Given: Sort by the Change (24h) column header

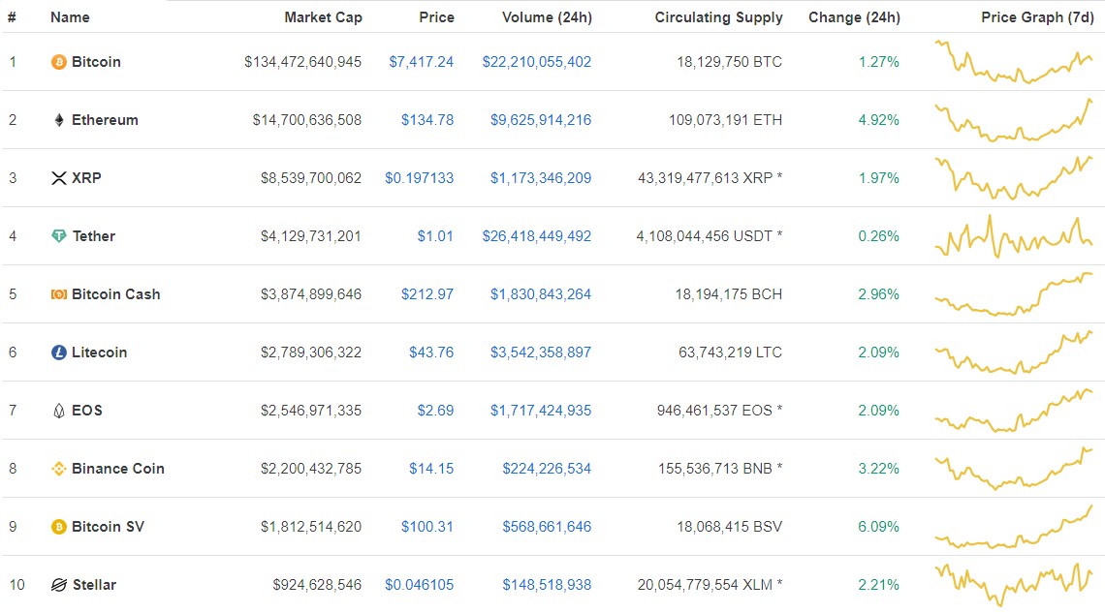Looking at the screenshot, I should [x=854, y=16].
